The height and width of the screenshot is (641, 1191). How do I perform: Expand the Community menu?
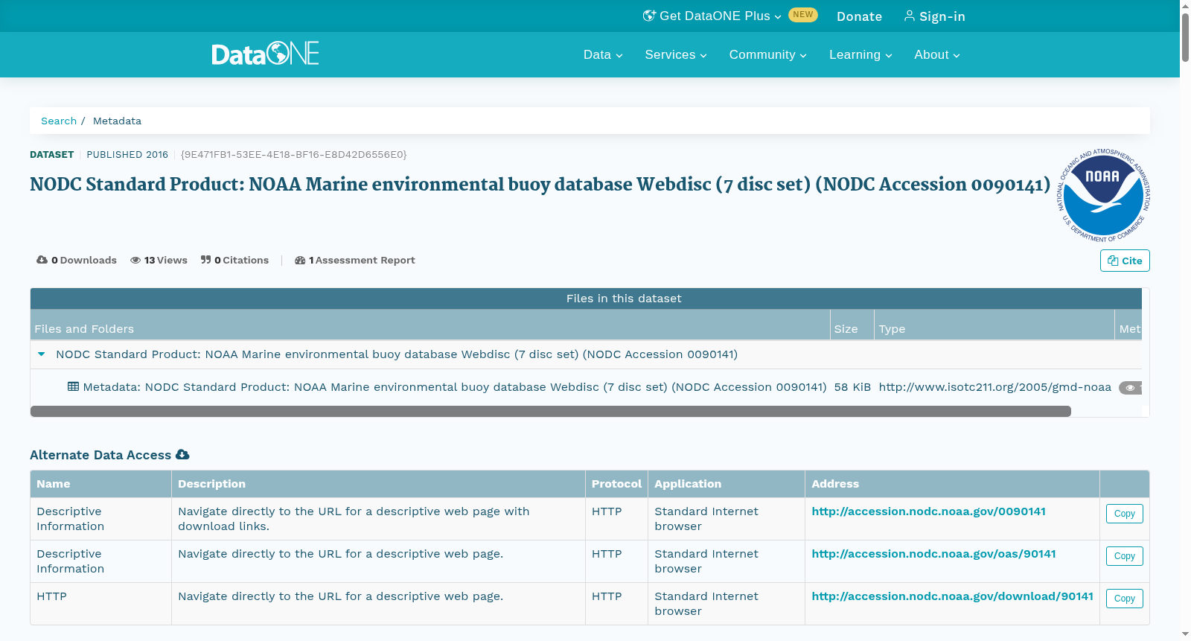[767, 54]
